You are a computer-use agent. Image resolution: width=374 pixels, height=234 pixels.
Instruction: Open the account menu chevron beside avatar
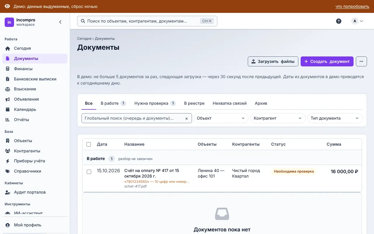click(x=361, y=21)
